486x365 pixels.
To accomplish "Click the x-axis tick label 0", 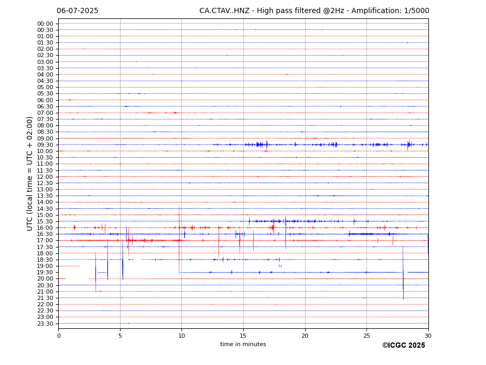I will pyautogui.click(x=59, y=336).
